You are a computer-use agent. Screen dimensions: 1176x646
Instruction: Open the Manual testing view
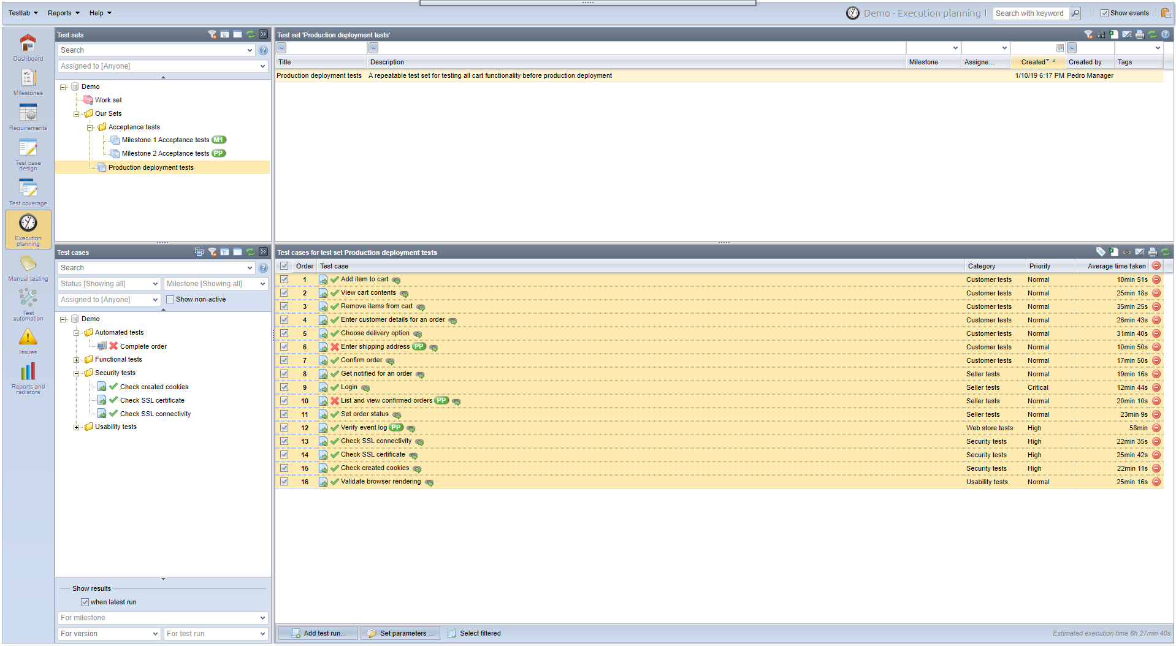click(x=28, y=268)
